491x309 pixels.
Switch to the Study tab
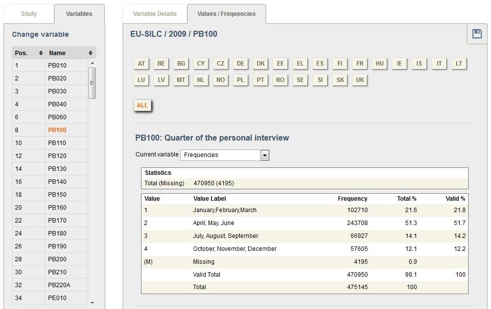click(29, 14)
